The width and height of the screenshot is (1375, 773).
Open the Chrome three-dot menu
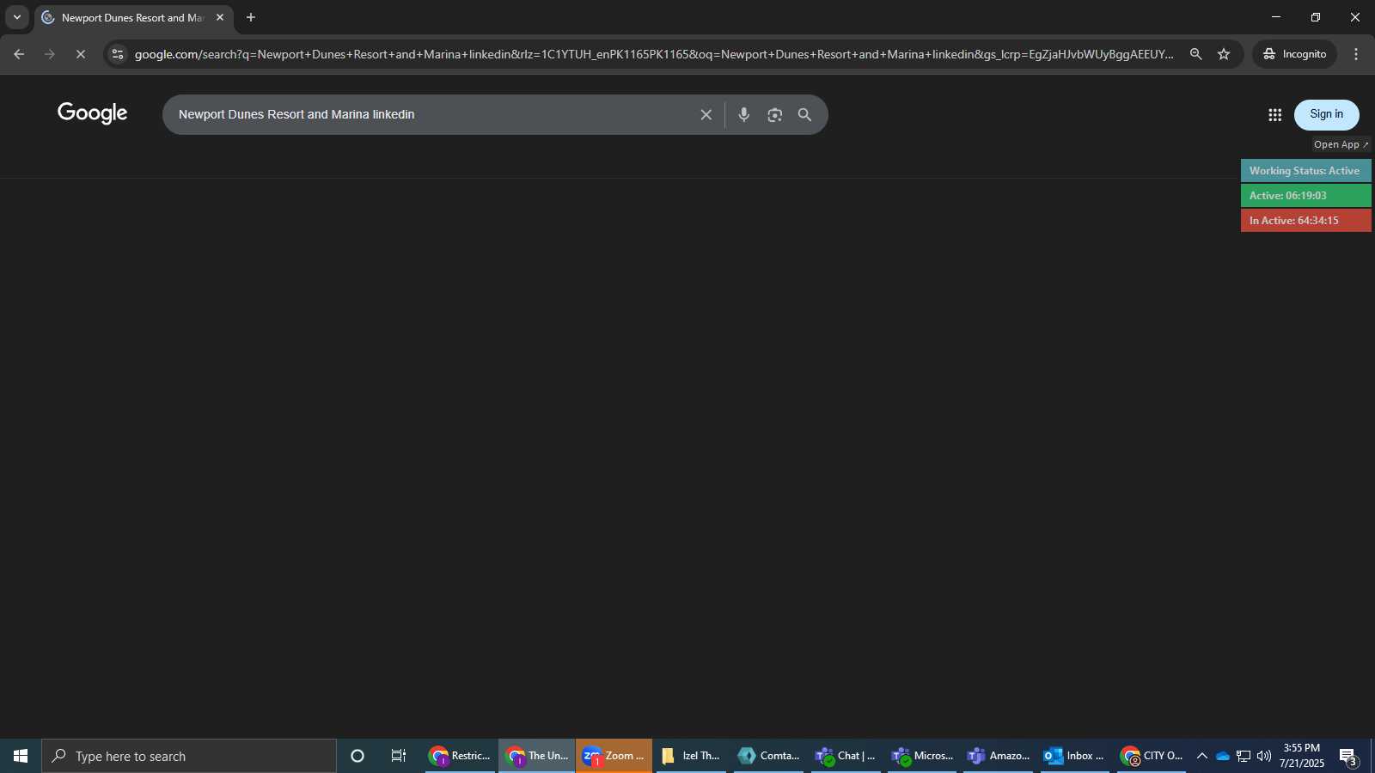(1356, 54)
